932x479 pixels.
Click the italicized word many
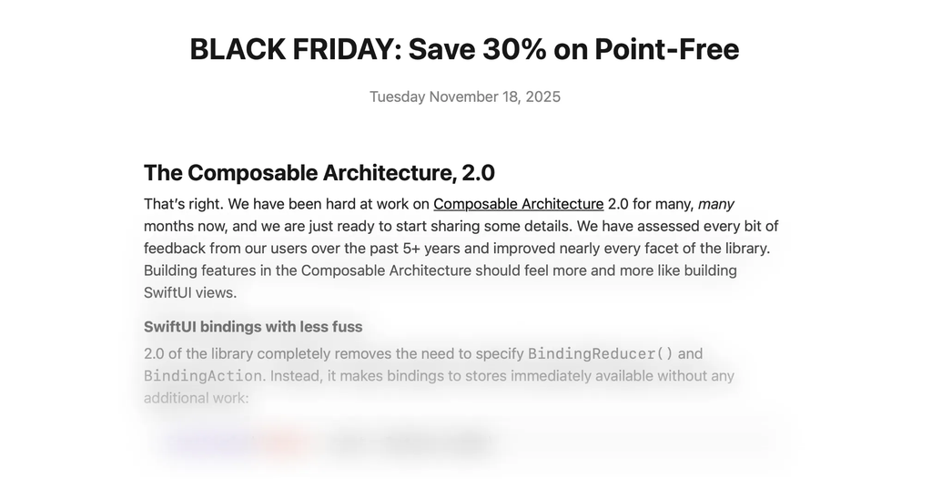coord(715,204)
